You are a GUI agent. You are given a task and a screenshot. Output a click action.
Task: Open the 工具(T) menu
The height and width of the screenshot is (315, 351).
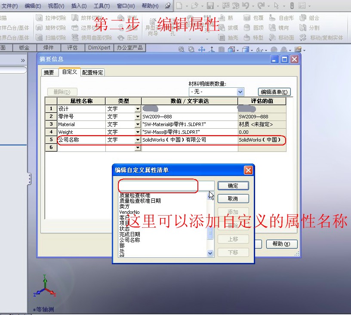(102, 6)
